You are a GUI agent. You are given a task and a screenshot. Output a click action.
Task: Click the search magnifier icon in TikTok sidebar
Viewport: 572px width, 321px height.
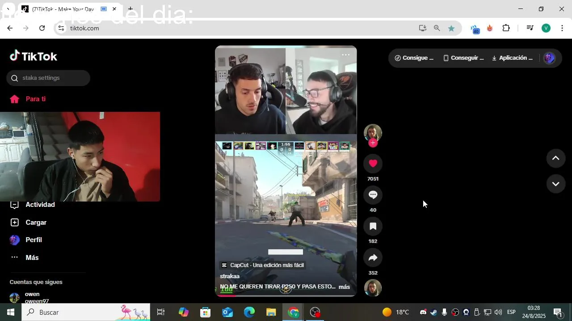[14, 78]
